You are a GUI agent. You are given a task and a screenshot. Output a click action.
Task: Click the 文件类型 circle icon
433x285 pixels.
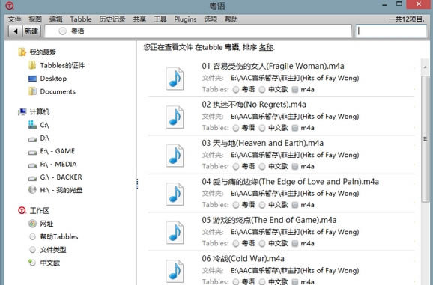coord(32,249)
